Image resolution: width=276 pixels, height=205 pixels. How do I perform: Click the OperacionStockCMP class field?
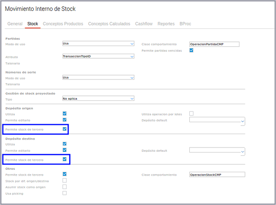[x=217, y=175]
